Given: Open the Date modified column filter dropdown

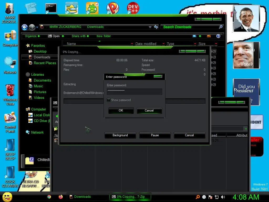Looking at the screenshot, I should 163,44.
